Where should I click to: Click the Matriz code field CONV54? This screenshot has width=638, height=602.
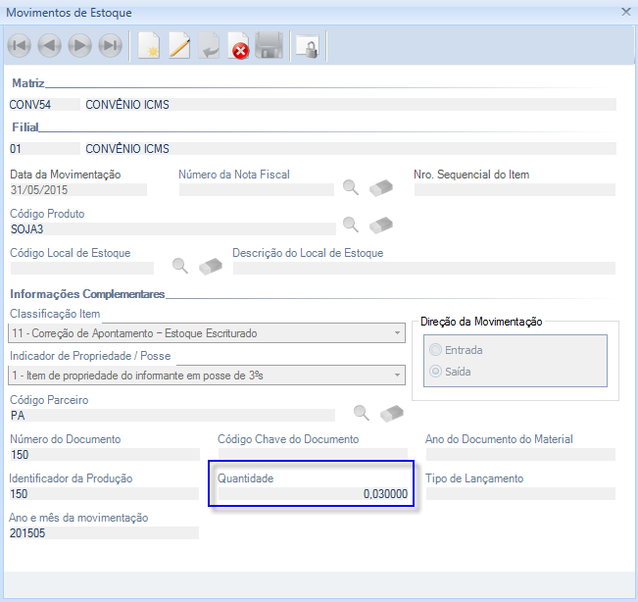[x=44, y=105]
